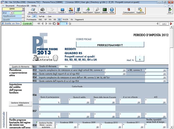Select the RS quadro tab
The height and width of the screenshot is (129, 174).
pos(59,20)
